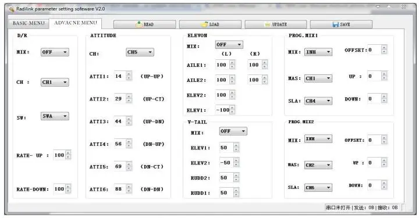Adjust the V-TAIL ELEV1 spinner arrows
The height and width of the screenshot is (218, 419).
tap(236, 148)
